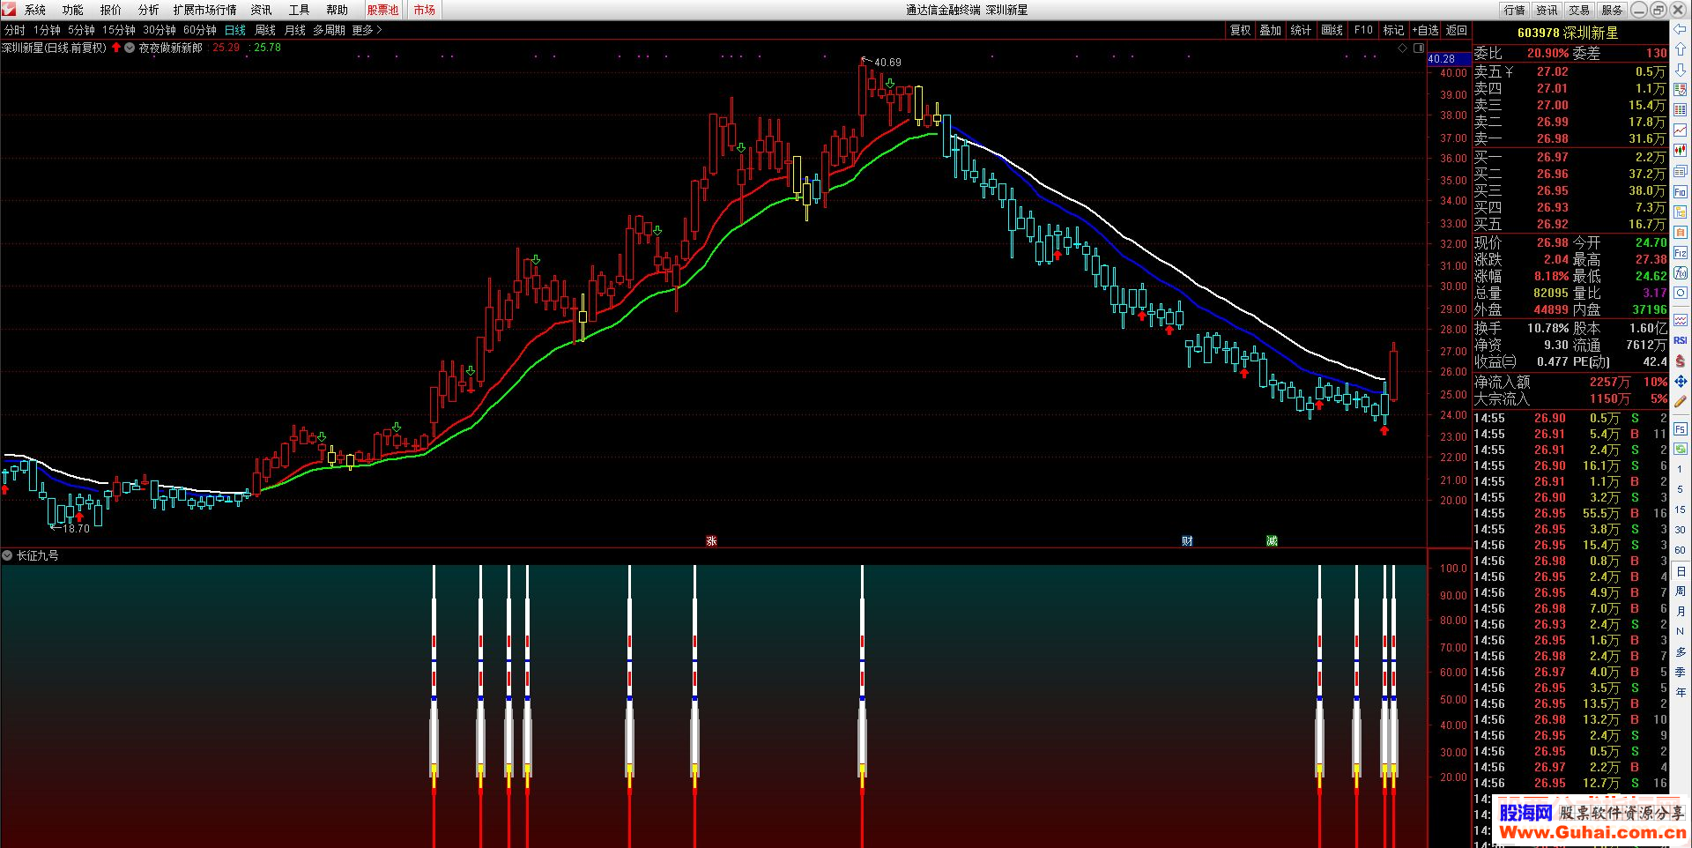Select daily 日 period in sidebar
The height and width of the screenshot is (848, 1692).
click(1681, 571)
